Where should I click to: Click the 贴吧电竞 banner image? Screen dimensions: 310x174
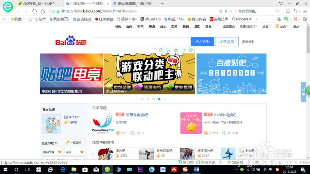71,74
